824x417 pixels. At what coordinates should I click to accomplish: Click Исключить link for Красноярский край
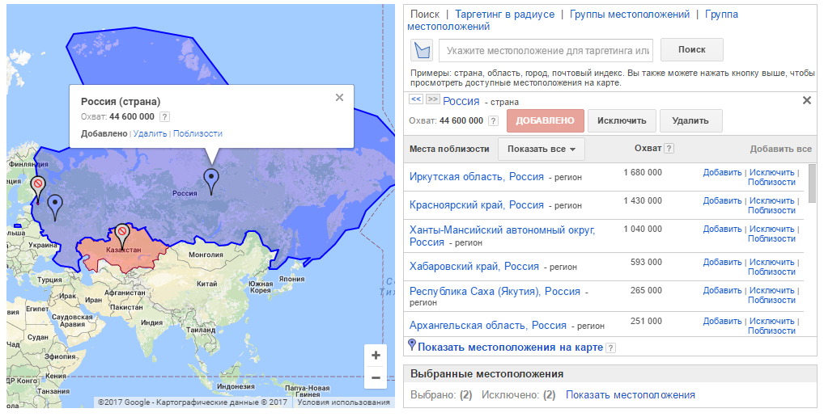(x=771, y=200)
